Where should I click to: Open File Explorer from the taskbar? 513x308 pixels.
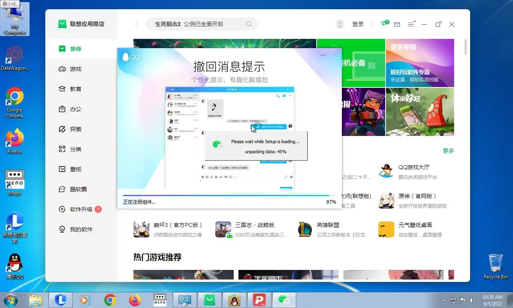[36, 300]
